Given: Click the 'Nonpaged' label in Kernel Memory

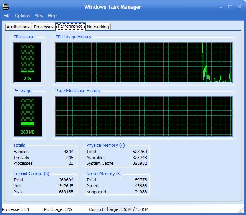Looking at the screenshot, I should (x=96, y=192).
